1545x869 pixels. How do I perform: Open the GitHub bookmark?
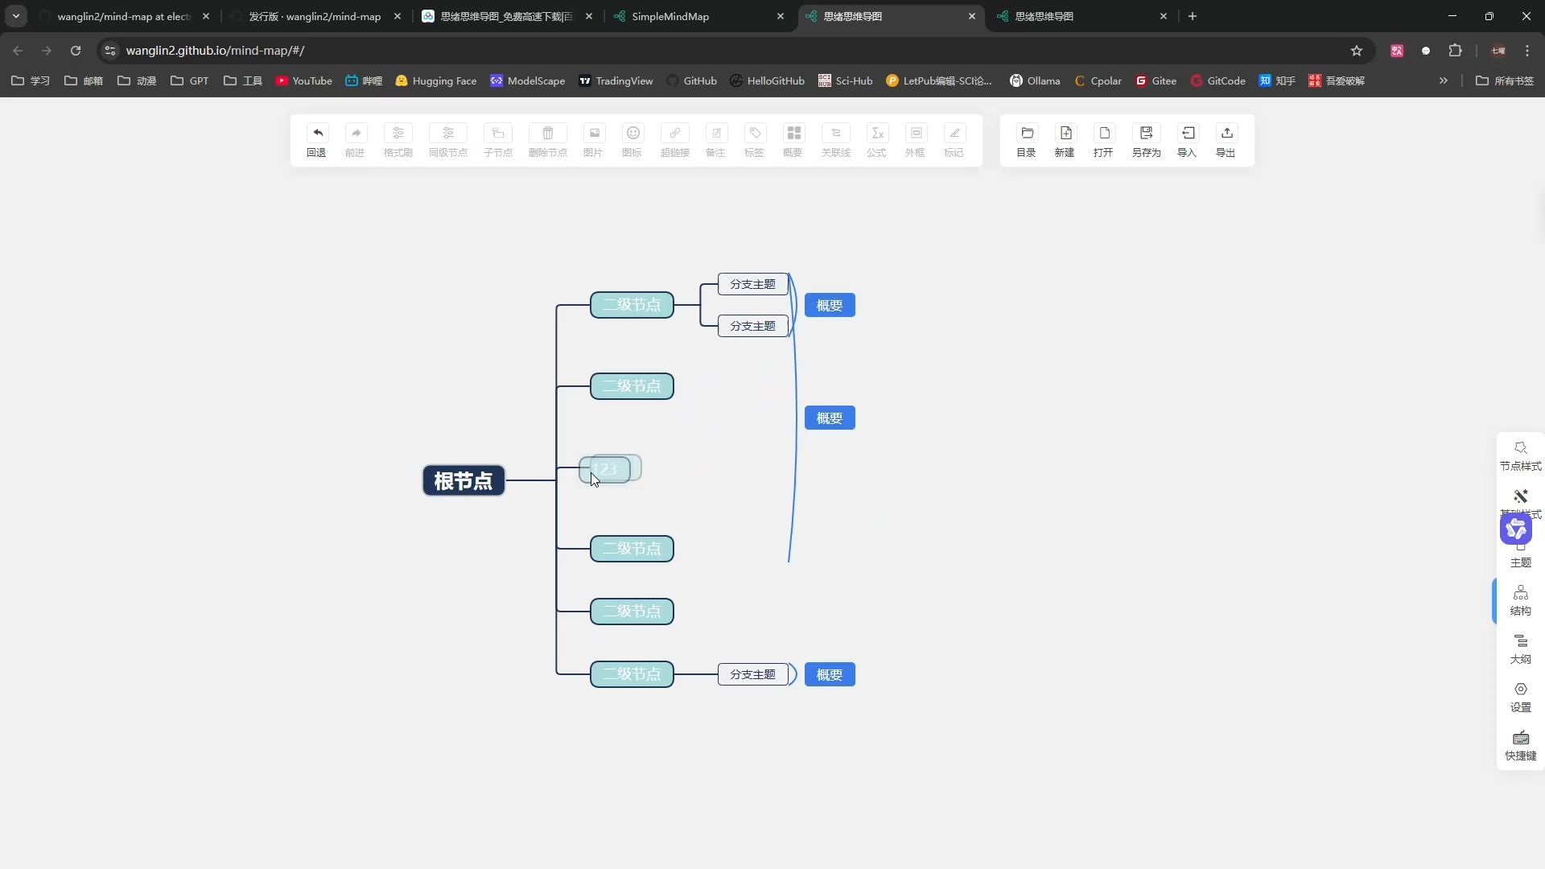point(691,80)
